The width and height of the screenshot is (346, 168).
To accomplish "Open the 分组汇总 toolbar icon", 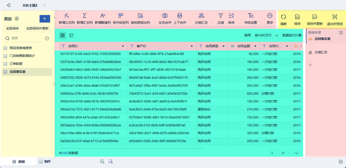I will 201,16.
